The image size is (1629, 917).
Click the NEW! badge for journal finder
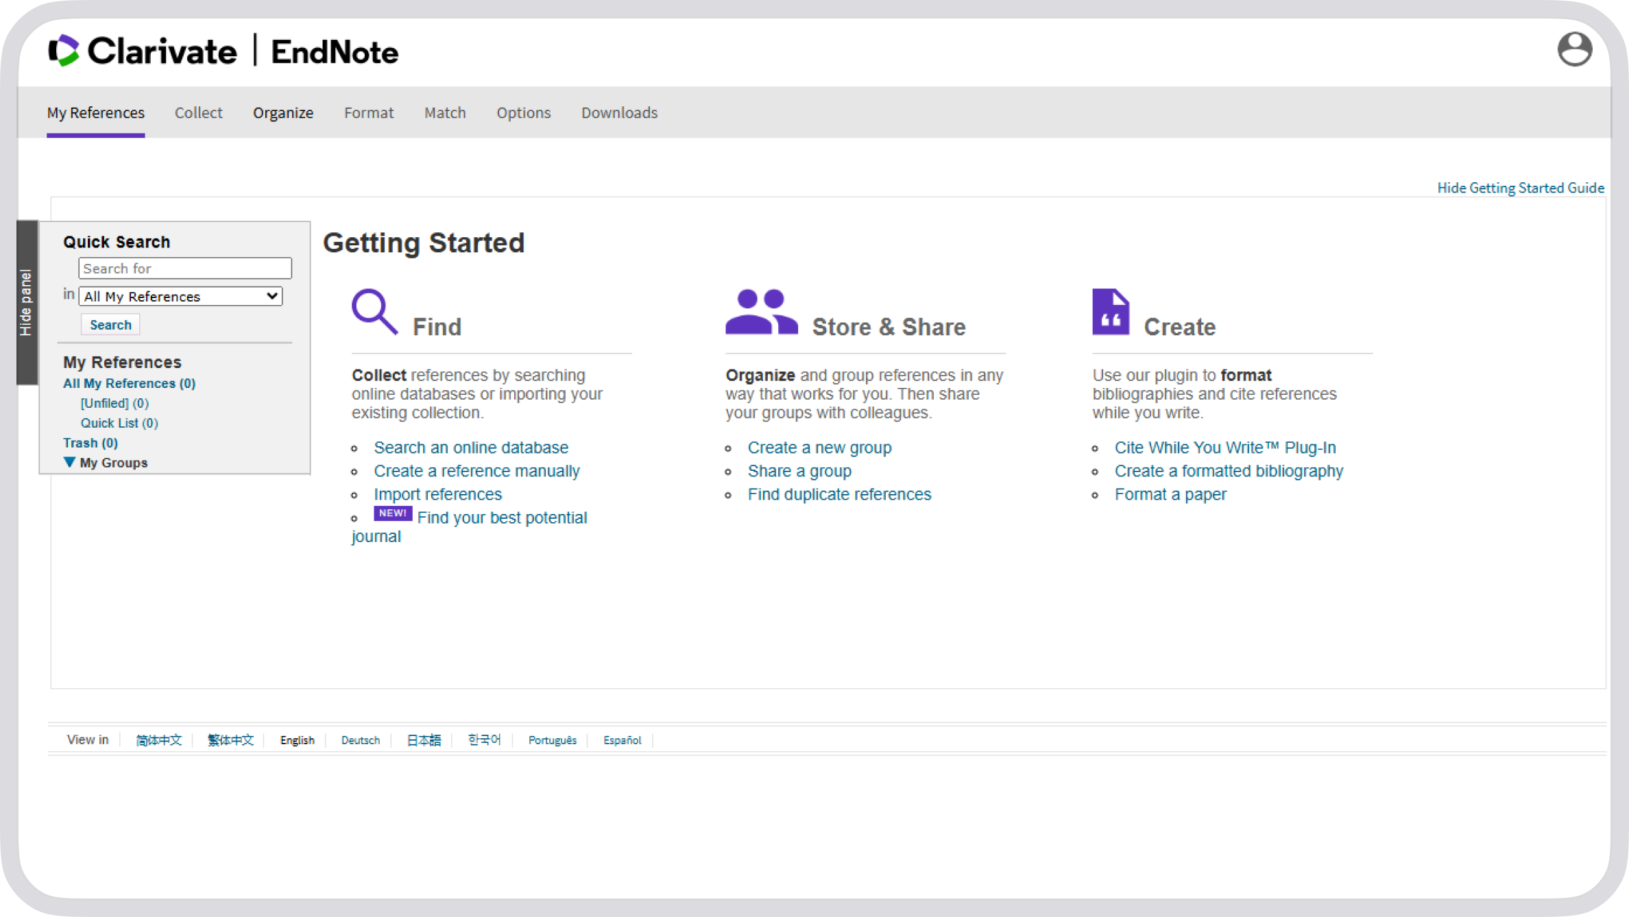[x=392, y=513]
